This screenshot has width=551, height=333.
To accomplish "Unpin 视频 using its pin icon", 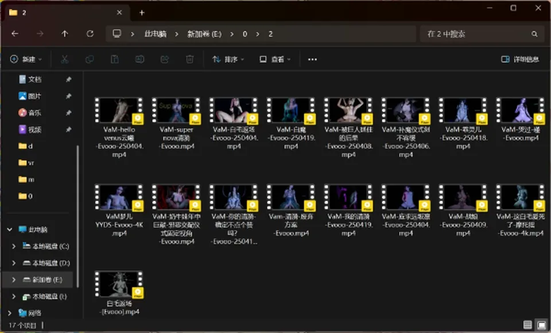I will (x=68, y=130).
